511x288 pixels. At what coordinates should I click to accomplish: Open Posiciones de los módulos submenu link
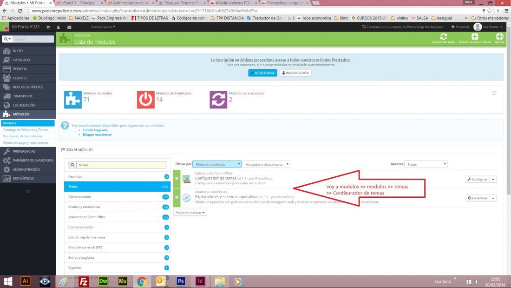(23, 136)
